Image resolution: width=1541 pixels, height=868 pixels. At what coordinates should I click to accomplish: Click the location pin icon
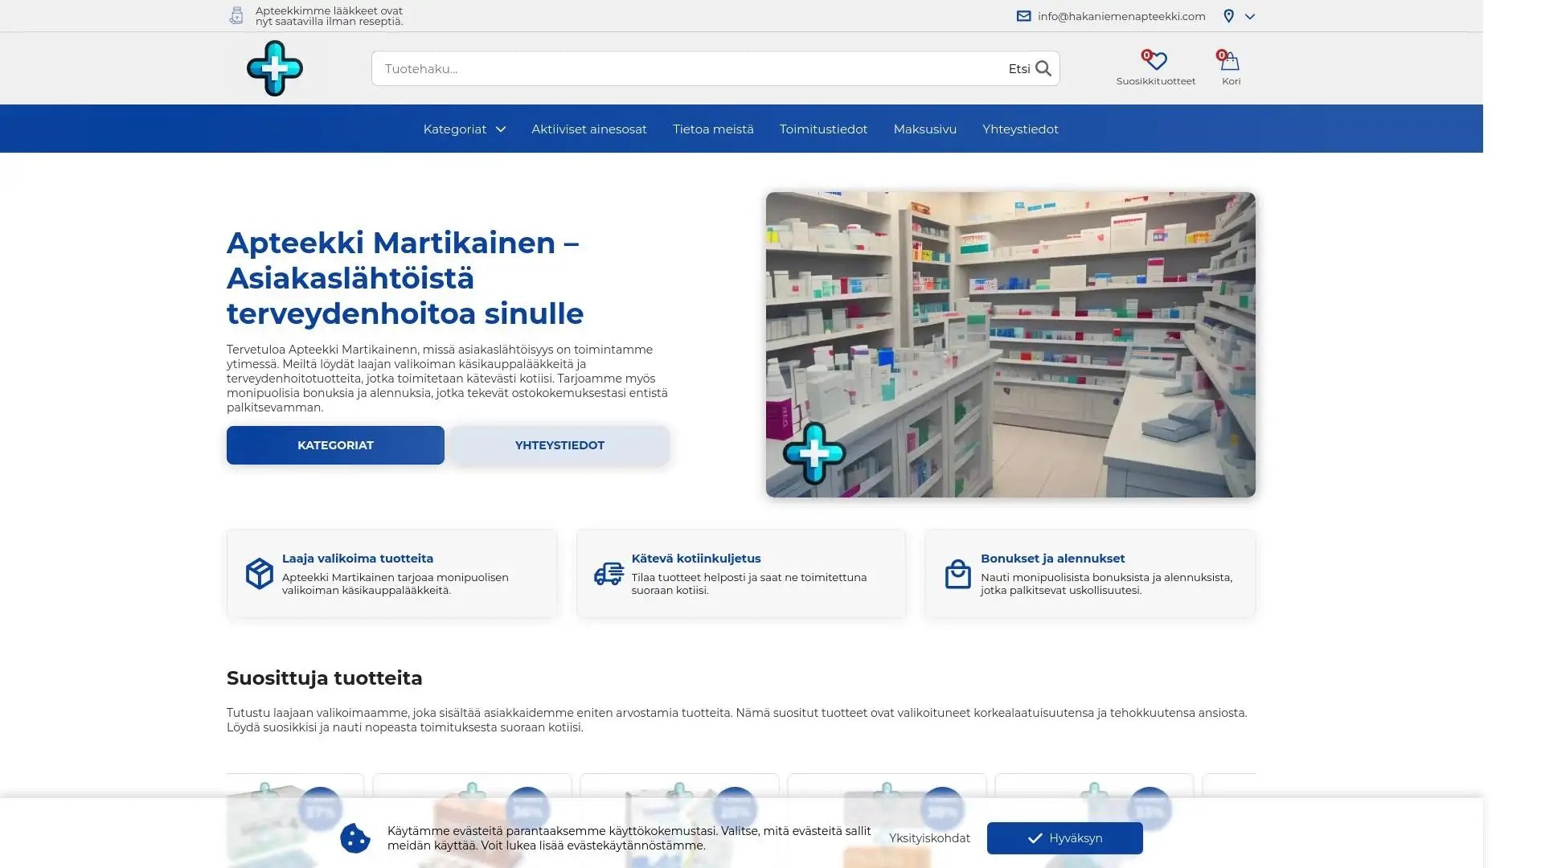[x=1228, y=16]
